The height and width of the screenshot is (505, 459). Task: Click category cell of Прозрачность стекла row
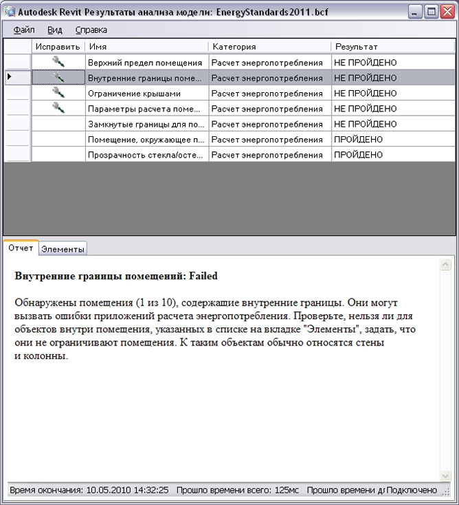270,155
